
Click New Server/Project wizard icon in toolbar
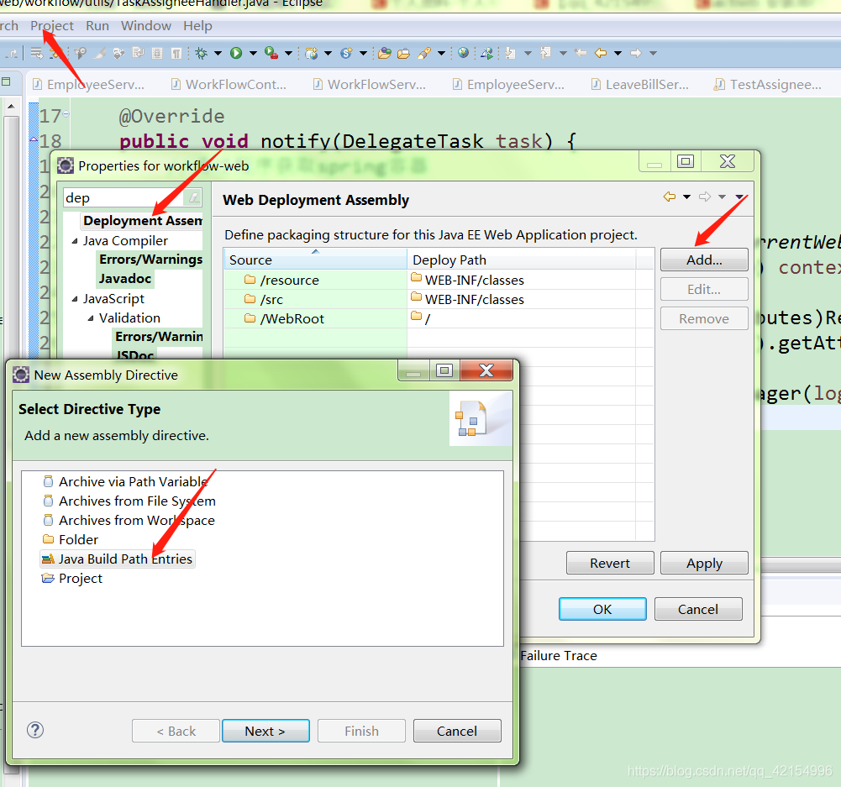(312, 53)
